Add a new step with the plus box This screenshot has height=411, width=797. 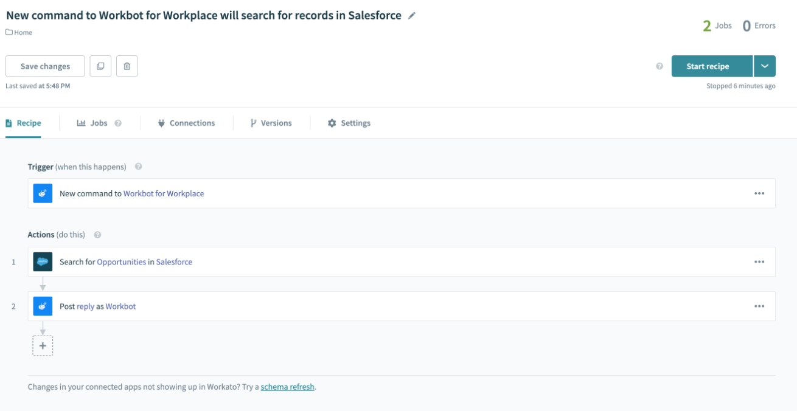click(43, 346)
